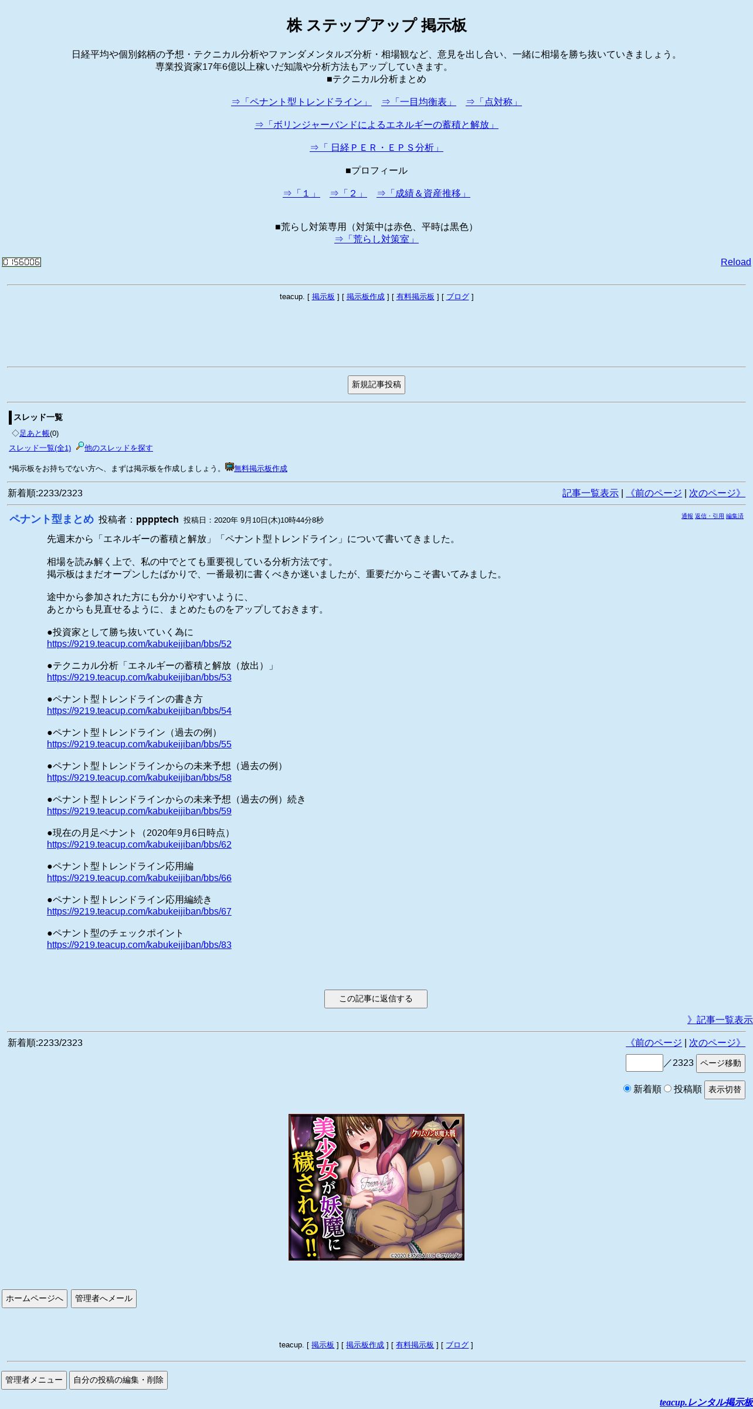
Task: Open teacup.レンタル掲示板 footer link
Action: 706,1403
